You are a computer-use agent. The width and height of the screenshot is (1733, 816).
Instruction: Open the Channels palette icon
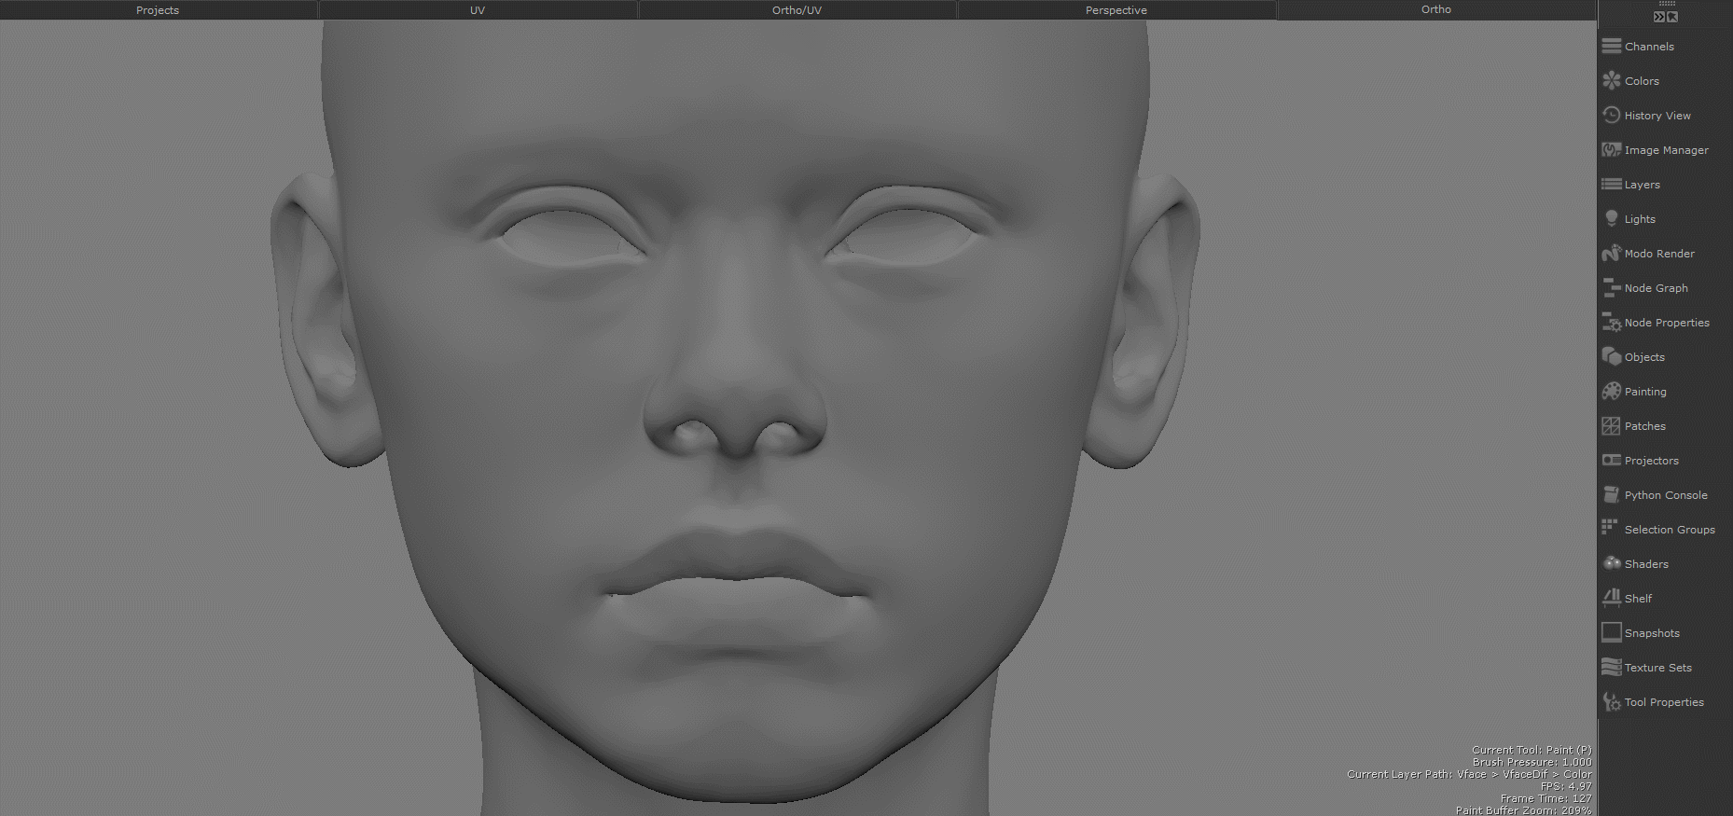coord(1611,46)
